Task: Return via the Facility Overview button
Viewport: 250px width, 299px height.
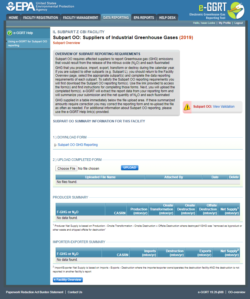Action: [68, 280]
